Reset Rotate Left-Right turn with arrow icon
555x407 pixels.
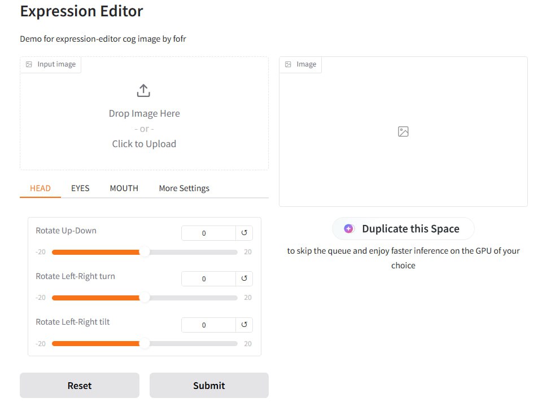coord(244,278)
